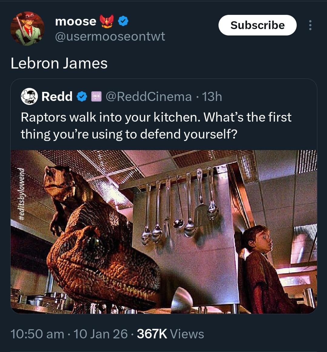Open moose's profile avatar
Screen dimensions: 327x352
(x=27, y=28)
